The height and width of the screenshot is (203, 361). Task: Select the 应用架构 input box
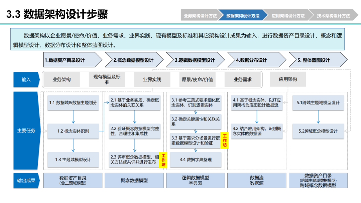coord(288,79)
